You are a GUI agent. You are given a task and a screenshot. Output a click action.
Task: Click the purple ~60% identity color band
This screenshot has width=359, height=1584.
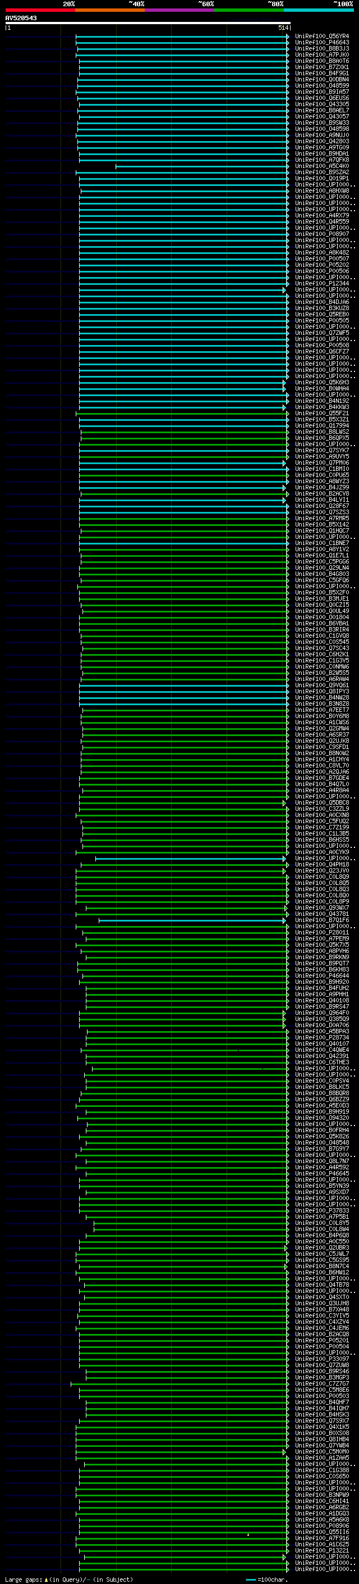click(x=180, y=10)
